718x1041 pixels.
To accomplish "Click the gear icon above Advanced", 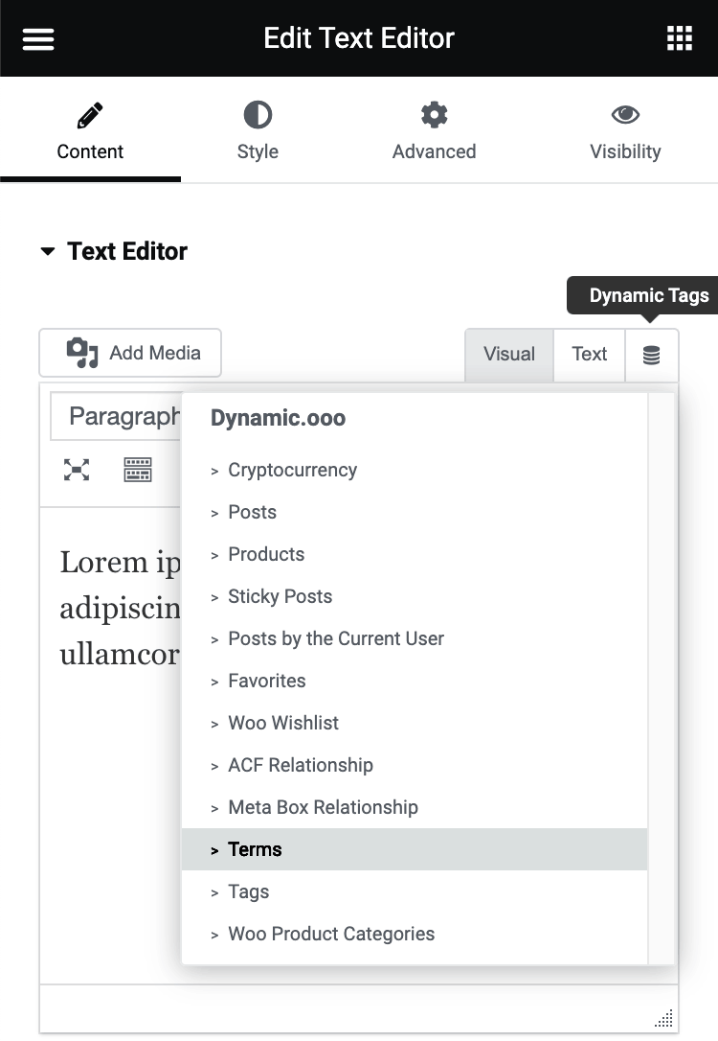I will [434, 114].
